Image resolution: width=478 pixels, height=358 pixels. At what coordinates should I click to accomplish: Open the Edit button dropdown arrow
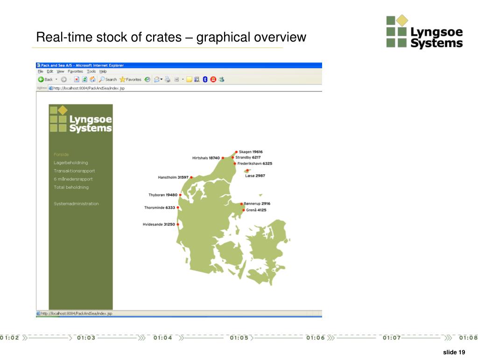(183, 79)
